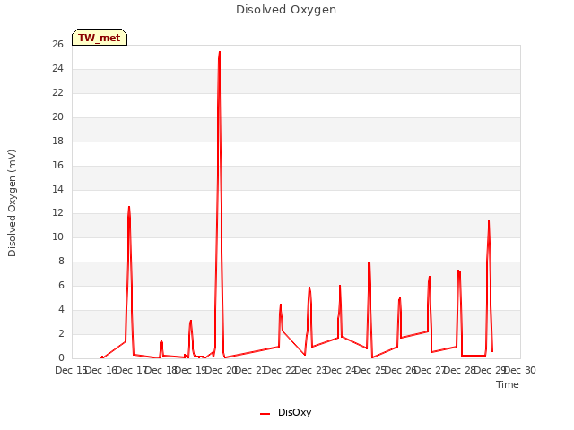Click the Disolved Oxygen (mV) axis label

[x=12, y=203]
